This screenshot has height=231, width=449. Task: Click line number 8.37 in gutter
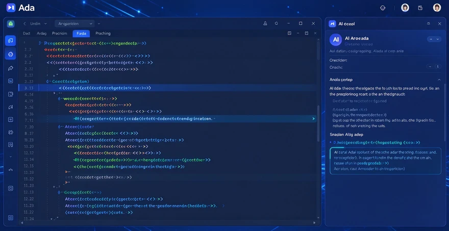pos(29,133)
